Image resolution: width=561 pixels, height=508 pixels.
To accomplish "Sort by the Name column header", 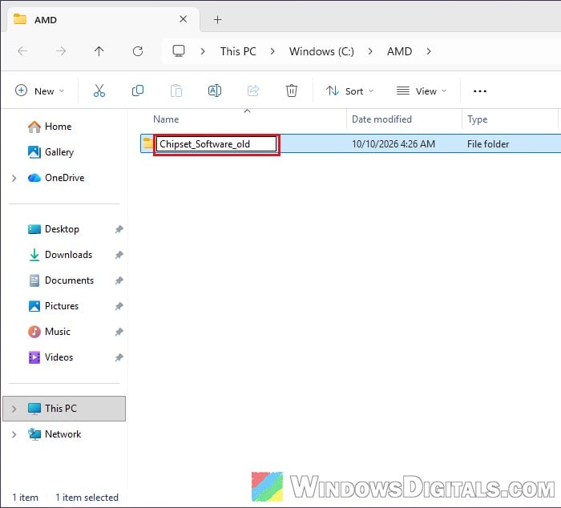I will click(x=166, y=119).
